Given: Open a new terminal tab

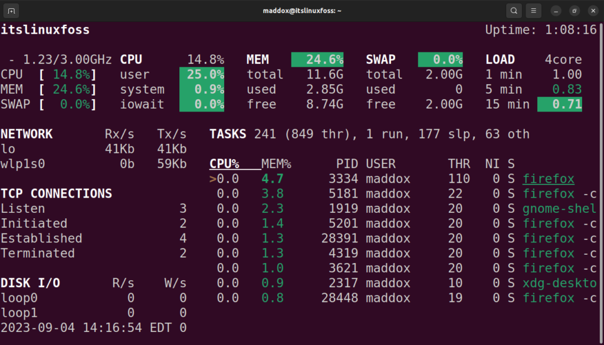Looking at the screenshot, I should coord(10,10).
